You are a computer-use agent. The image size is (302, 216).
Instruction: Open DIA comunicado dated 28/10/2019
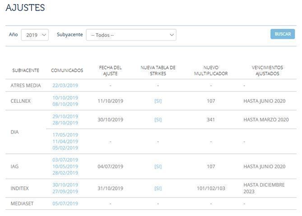pos(65,123)
